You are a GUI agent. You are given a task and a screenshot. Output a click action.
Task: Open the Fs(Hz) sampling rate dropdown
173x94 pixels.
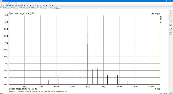pos(25,8)
